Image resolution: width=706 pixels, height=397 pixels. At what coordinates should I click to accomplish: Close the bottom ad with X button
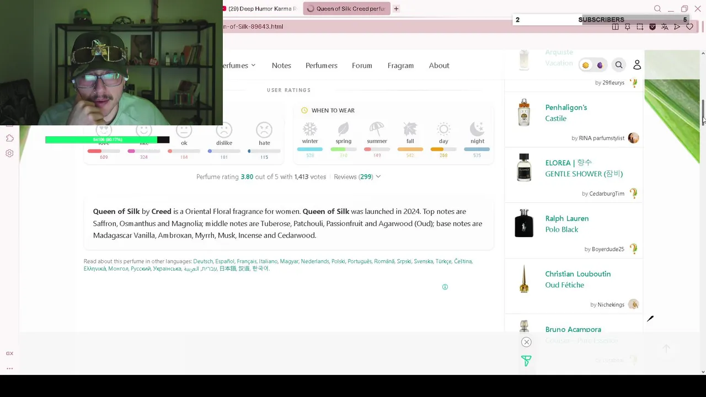click(x=526, y=342)
